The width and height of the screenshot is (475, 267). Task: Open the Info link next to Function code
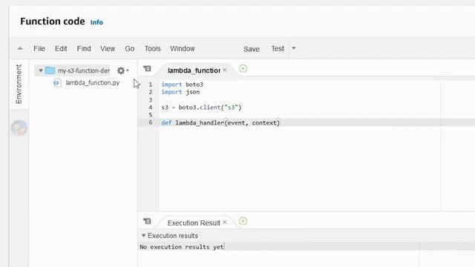tap(96, 22)
